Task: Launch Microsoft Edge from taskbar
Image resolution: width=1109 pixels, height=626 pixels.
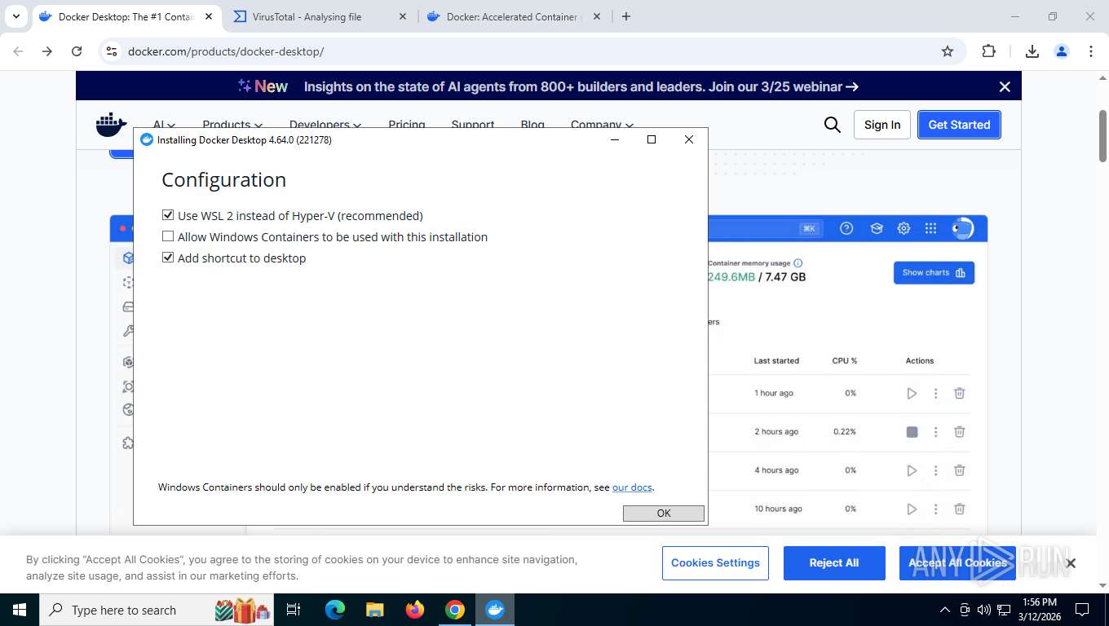Action: click(334, 610)
